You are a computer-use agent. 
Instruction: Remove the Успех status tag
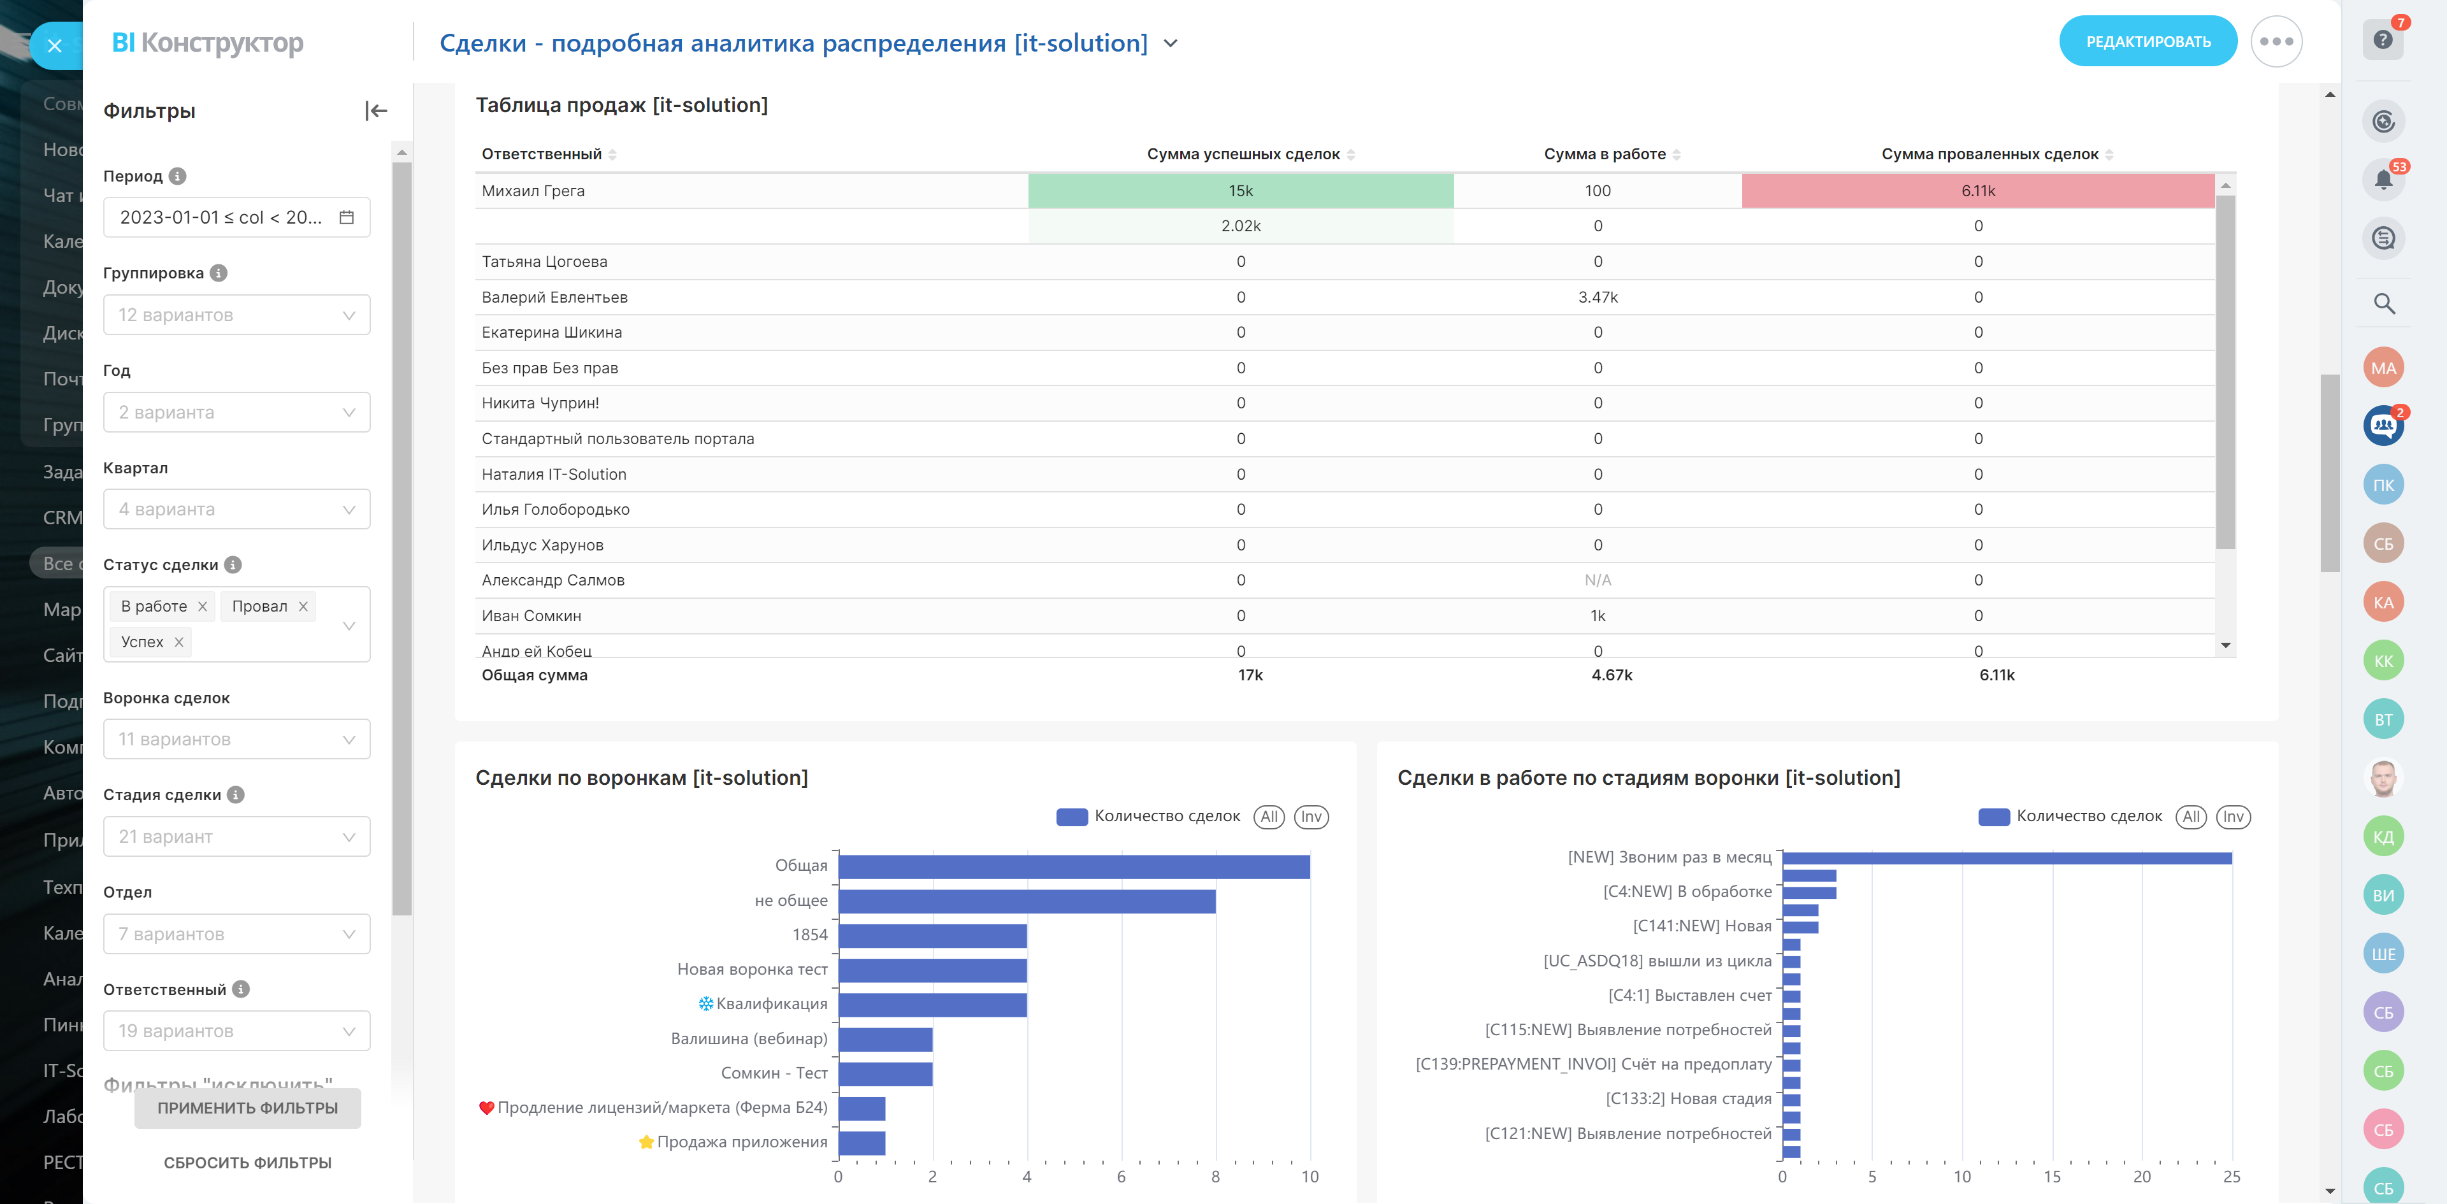178,643
